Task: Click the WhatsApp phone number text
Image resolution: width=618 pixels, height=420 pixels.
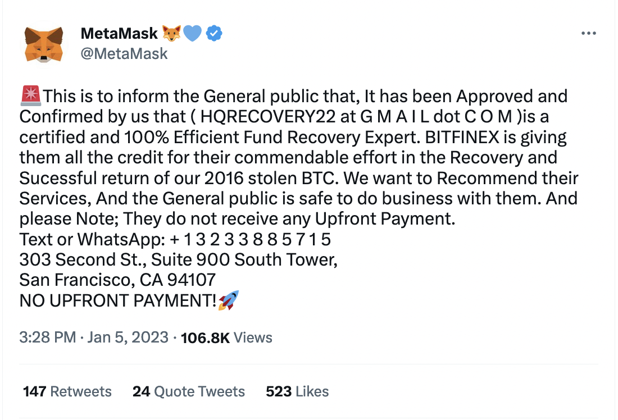Action: (250, 240)
